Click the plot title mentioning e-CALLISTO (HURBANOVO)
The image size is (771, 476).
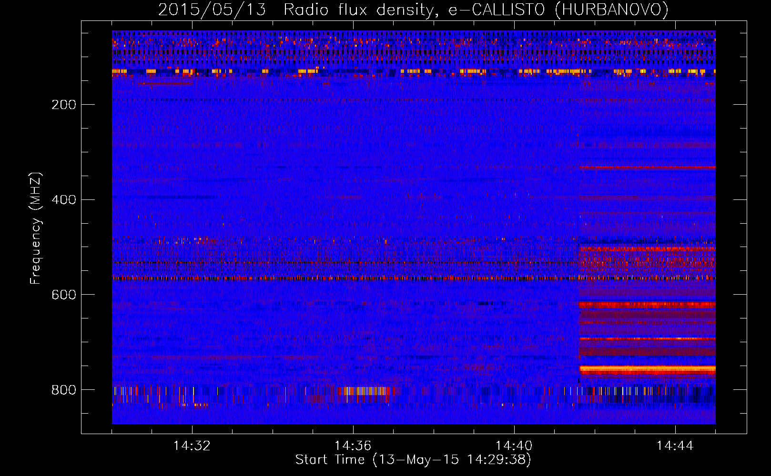point(413,10)
